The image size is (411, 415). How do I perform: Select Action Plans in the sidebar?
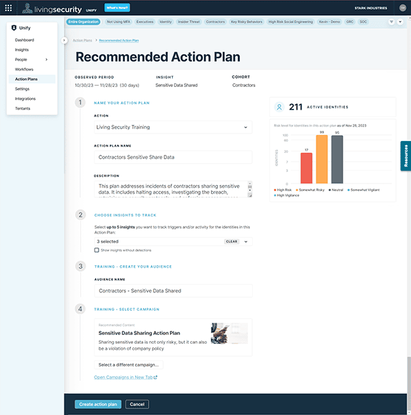pyautogui.click(x=32, y=79)
